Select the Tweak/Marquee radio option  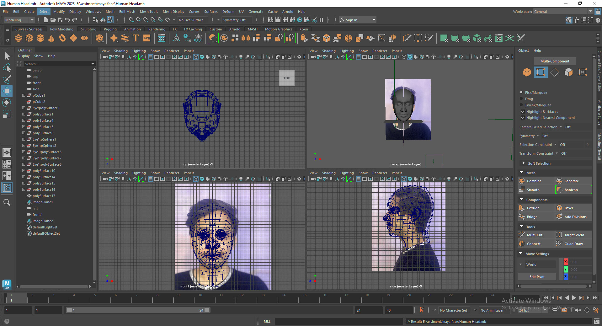tap(521, 105)
